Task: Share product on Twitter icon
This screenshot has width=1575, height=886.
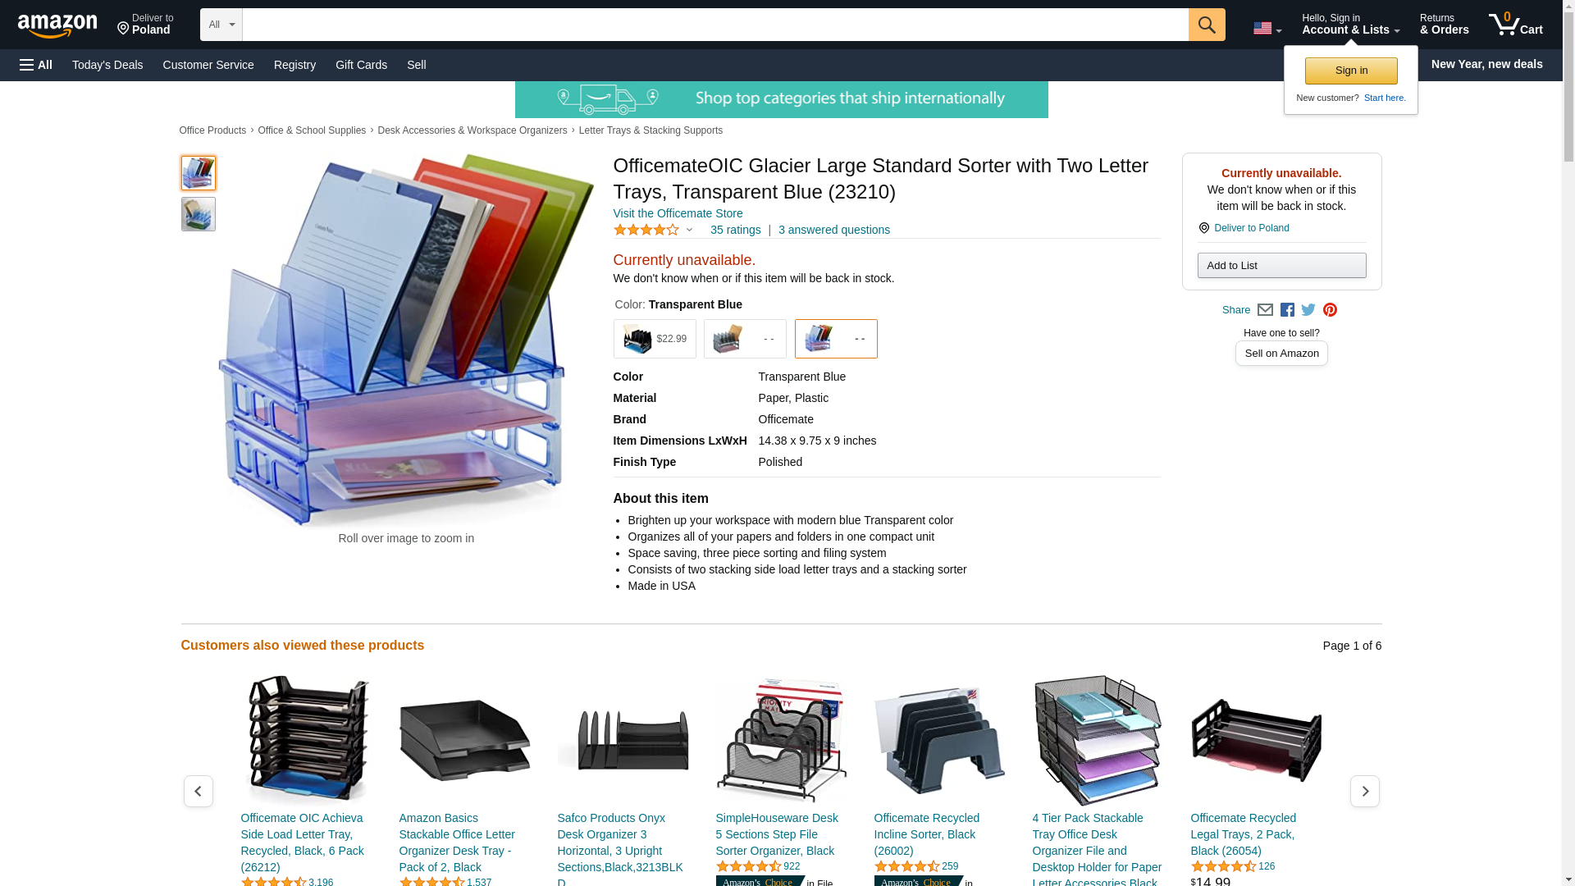Action: coord(1308,310)
